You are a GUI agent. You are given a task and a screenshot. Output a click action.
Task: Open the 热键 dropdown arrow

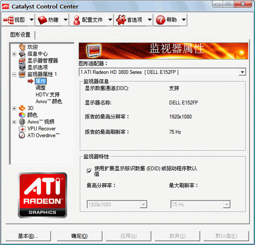(x=65, y=20)
